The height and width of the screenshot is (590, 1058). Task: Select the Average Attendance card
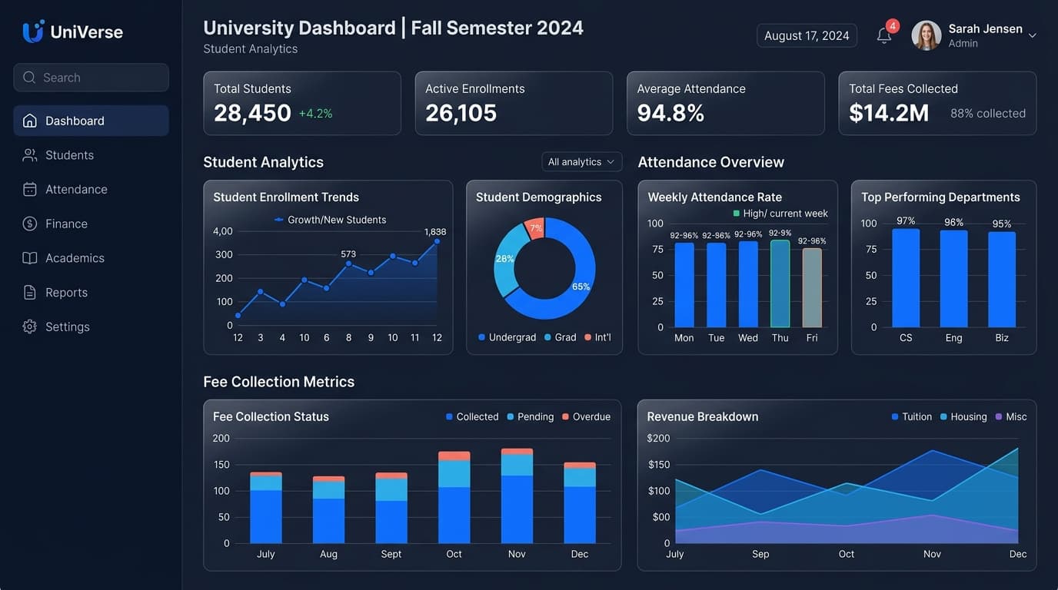click(726, 104)
